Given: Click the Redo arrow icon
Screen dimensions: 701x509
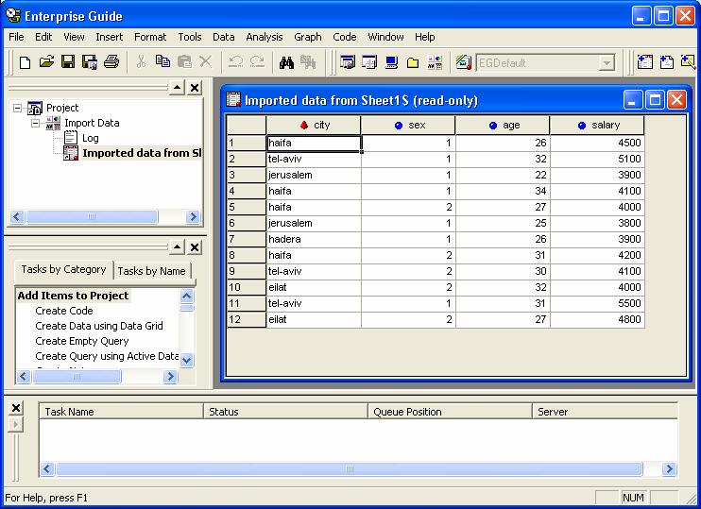Looking at the screenshot, I should (x=257, y=62).
